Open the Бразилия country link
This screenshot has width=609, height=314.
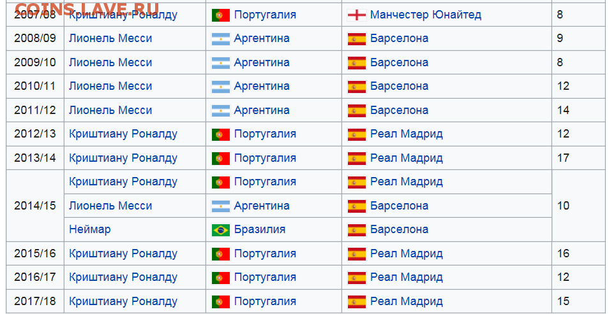pos(259,229)
